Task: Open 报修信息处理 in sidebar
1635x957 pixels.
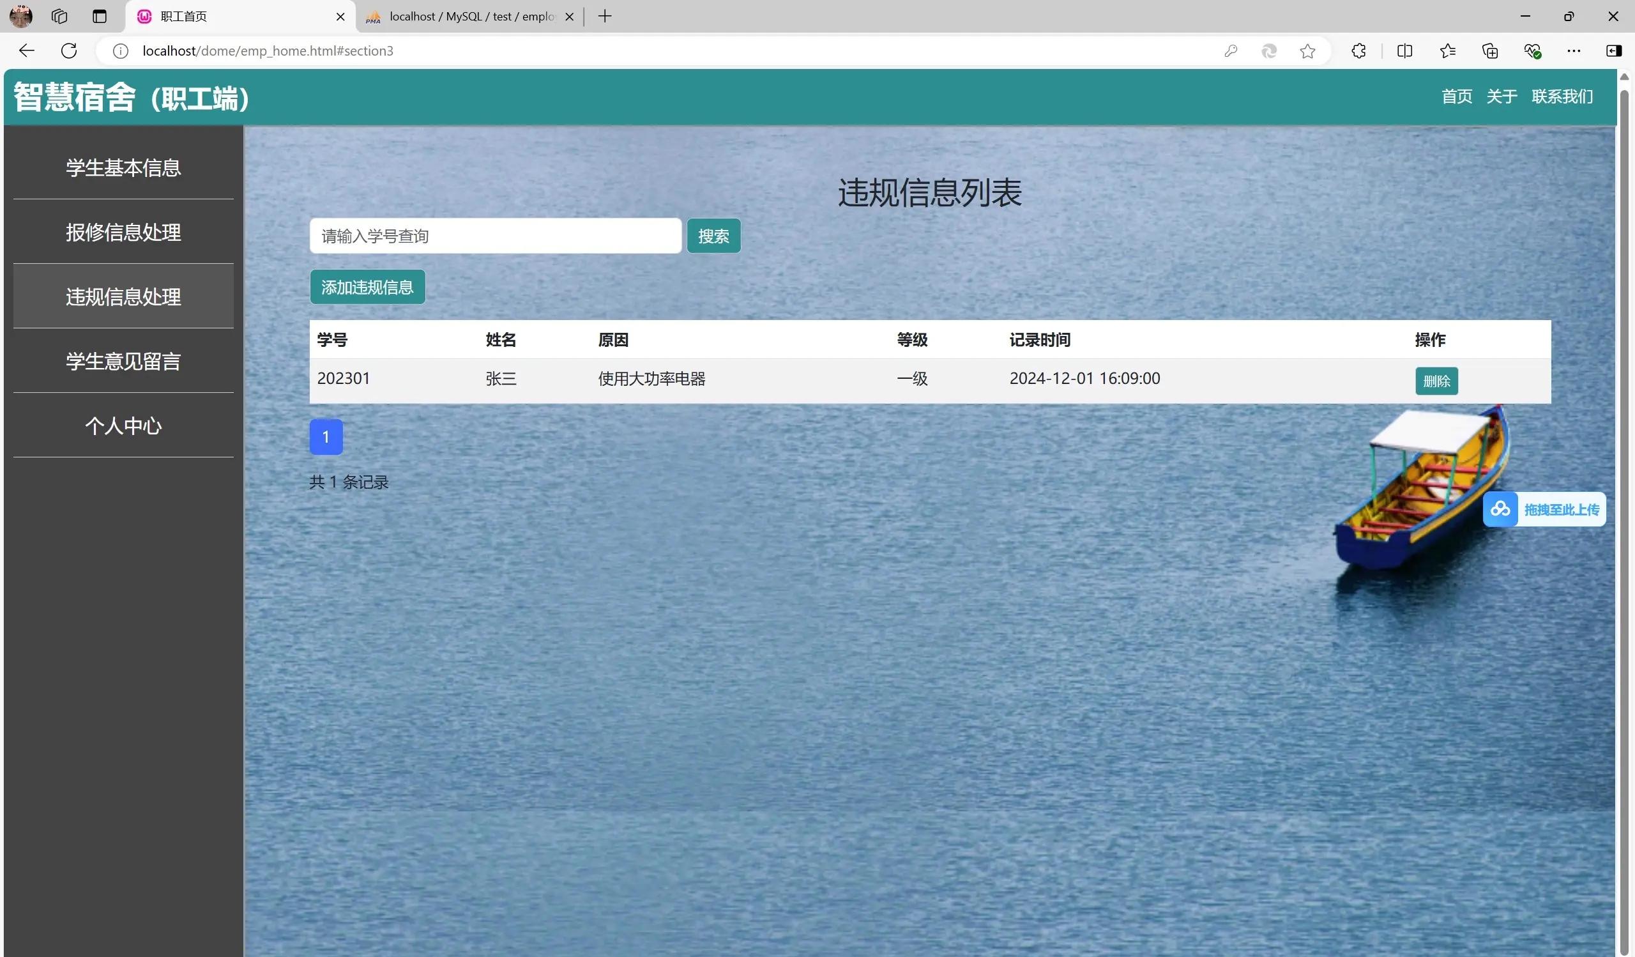Action: pos(123,232)
